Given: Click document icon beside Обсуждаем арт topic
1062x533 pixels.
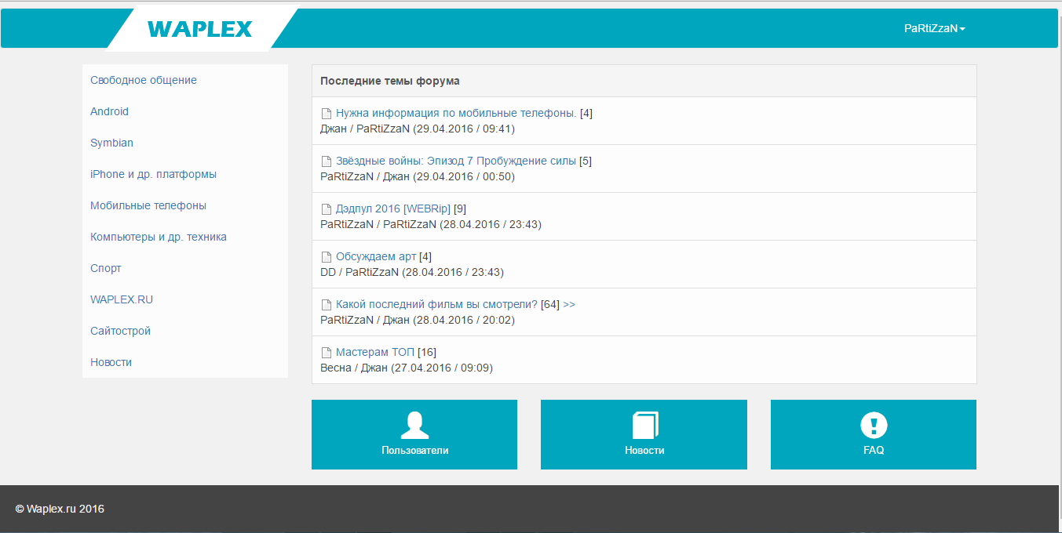Looking at the screenshot, I should (327, 257).
